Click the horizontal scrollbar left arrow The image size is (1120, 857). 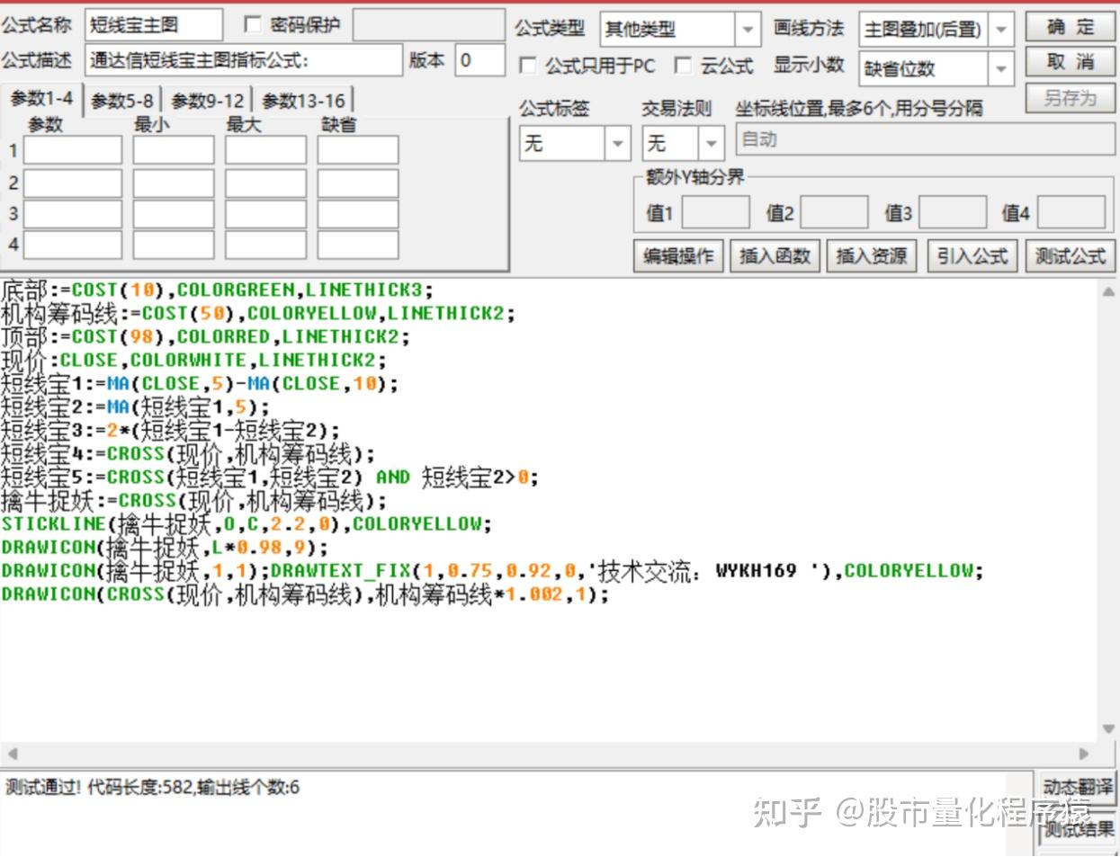click(12, 754)
